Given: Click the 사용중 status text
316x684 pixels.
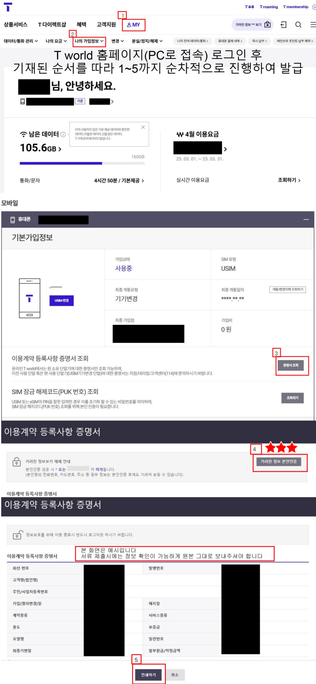Looking at the screenshot, I should click(x=123, y=268).
